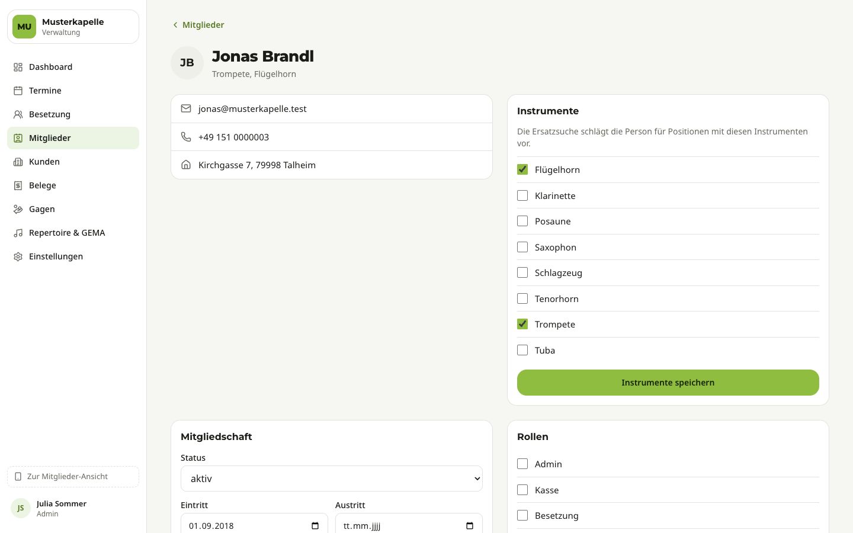Enable the Admin role checkbox

[522, 464]
